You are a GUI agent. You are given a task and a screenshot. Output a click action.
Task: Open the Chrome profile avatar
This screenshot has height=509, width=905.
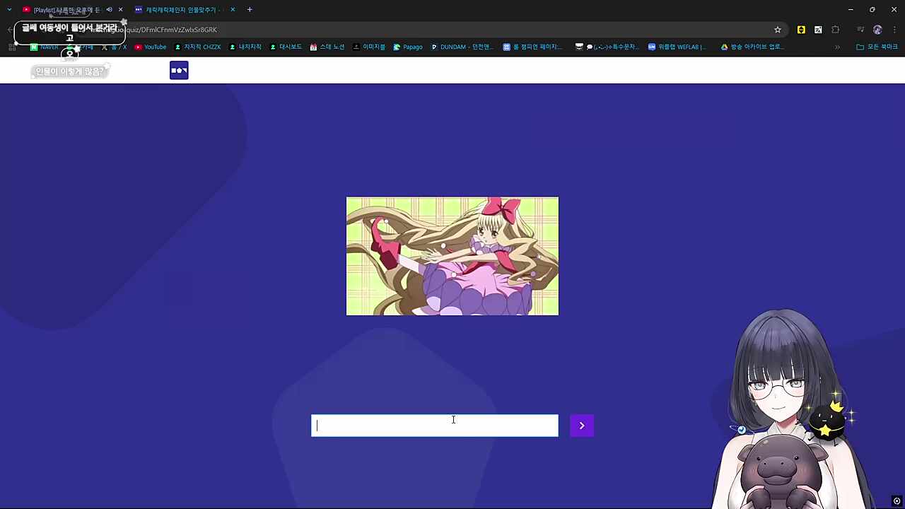877,30
